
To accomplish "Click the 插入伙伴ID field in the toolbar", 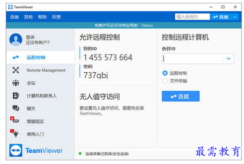I will [x=192, y=17].
